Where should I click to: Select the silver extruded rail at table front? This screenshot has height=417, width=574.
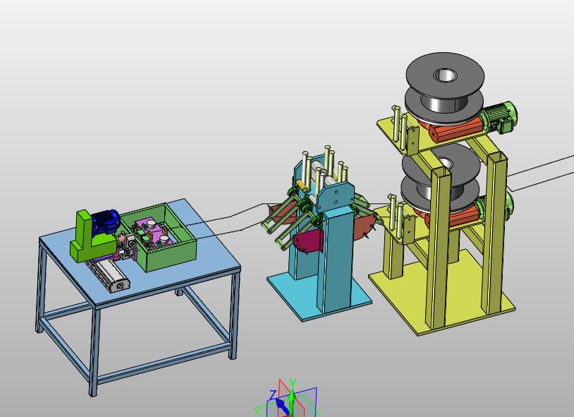coord(110,274)
